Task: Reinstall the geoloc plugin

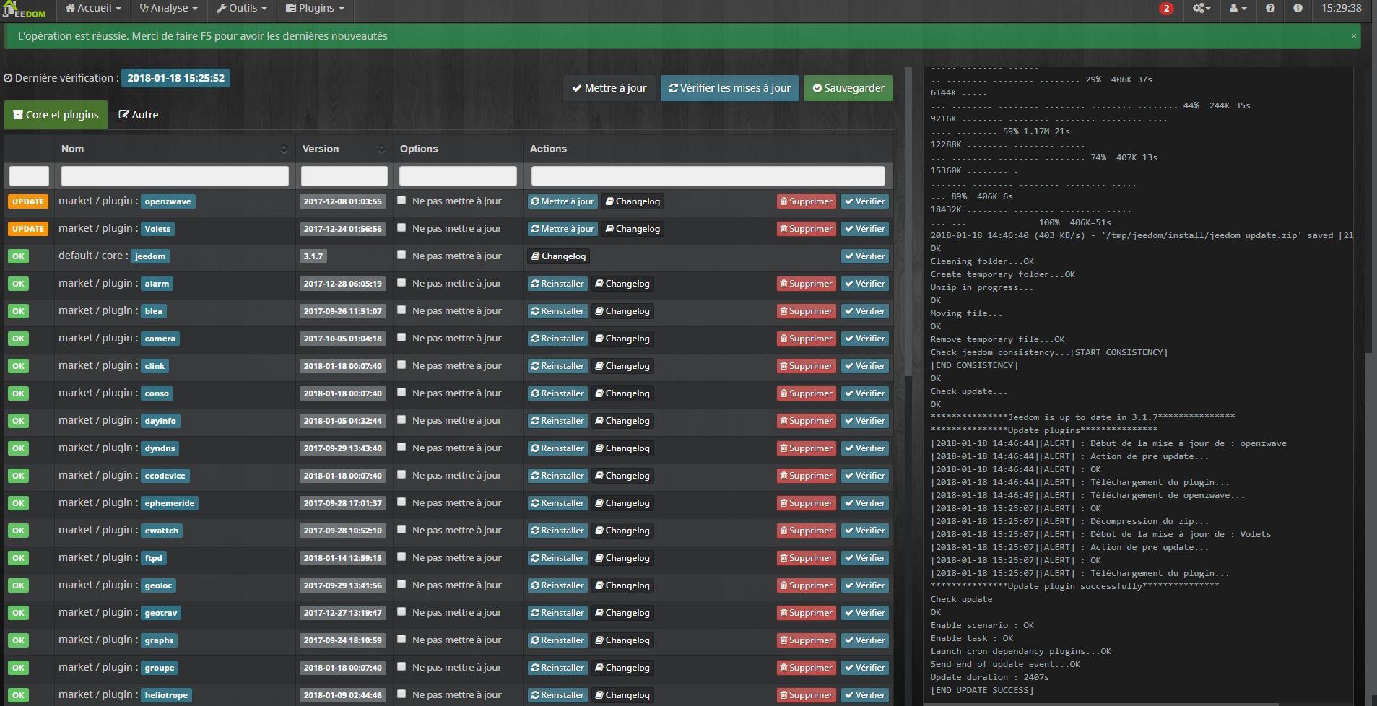Action: coord(558,585)
